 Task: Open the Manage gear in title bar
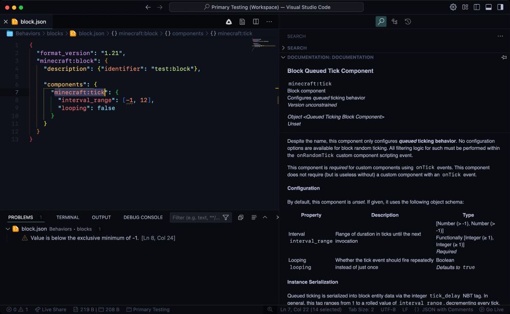[x=453, y=7]
